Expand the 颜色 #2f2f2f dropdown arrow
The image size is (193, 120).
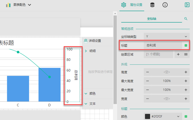point(178,116)
